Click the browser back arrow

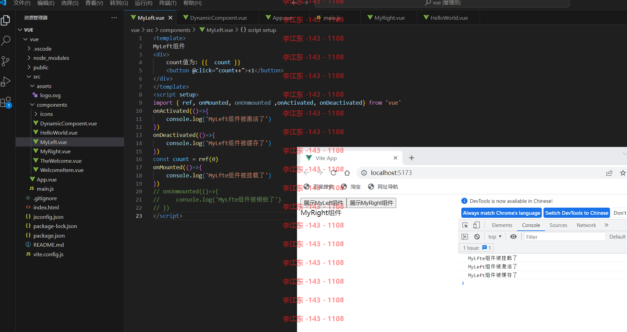tap(307, 173)
